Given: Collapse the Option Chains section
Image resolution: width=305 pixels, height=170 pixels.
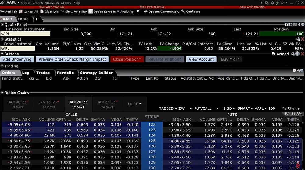Looking at the screenshot, I should coord(2,93).
